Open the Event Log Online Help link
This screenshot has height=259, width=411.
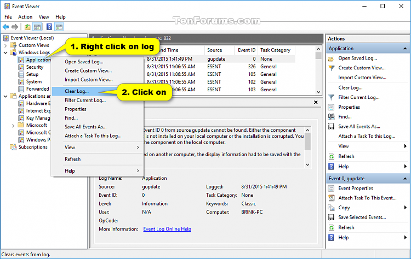167,229
